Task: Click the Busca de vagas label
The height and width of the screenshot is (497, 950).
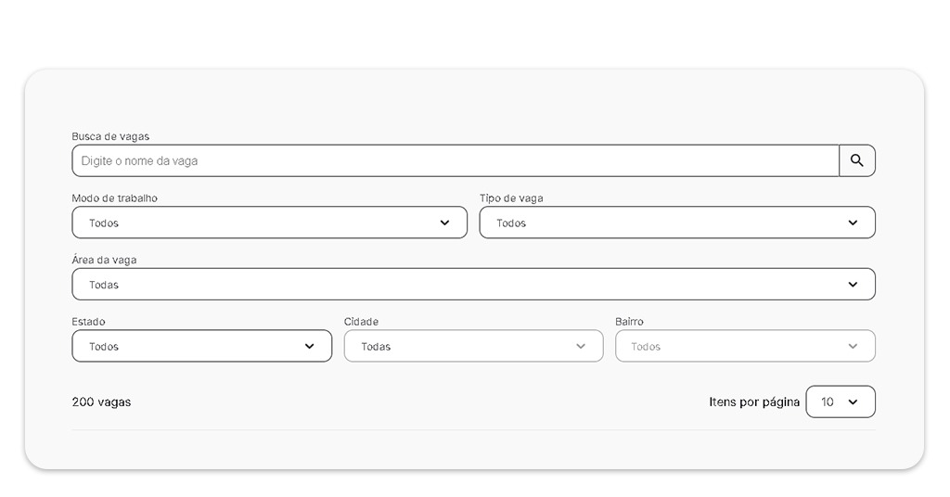Action: tap(110, 136)
